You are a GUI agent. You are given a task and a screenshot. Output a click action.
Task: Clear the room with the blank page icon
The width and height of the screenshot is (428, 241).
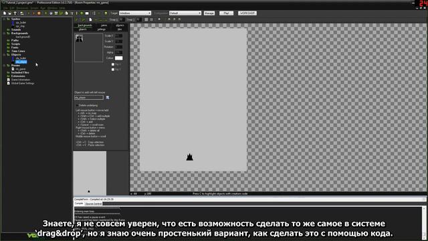[90, 19]
